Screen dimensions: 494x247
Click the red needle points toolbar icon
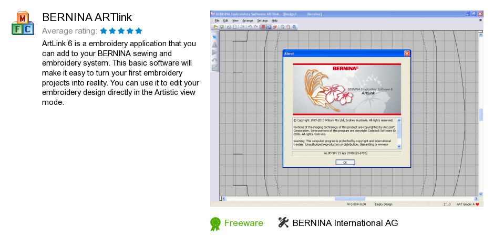click(275, 27)
